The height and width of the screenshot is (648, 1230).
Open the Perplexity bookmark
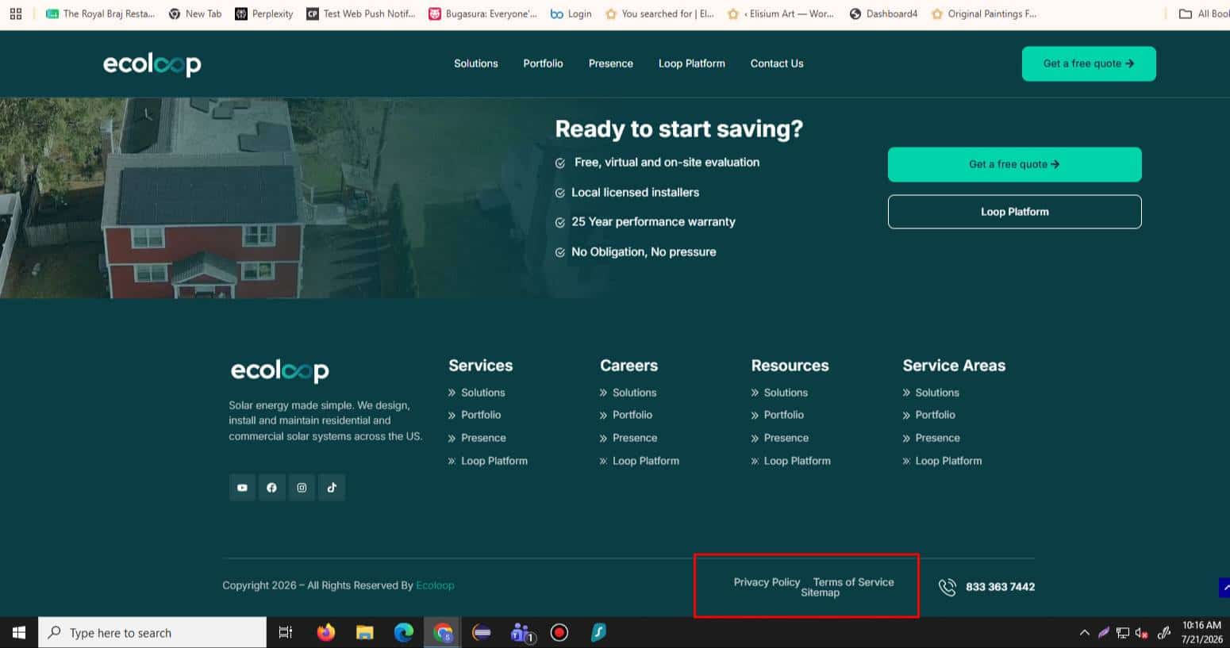pos(264,13)
